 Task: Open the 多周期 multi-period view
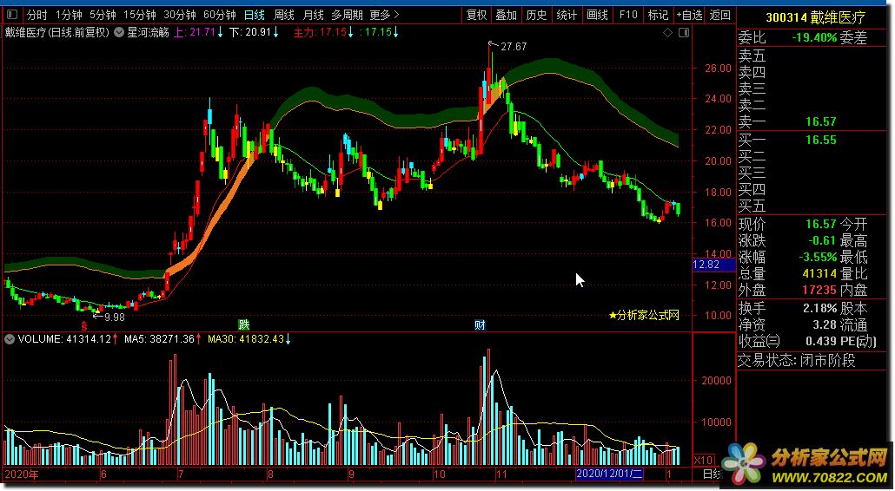(x=347, y=15)
